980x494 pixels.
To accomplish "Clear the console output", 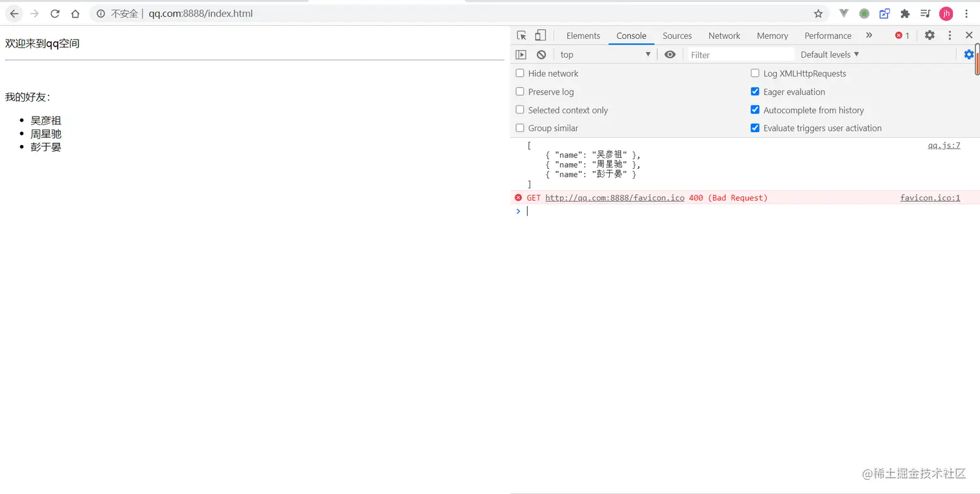I will (541, 55).
